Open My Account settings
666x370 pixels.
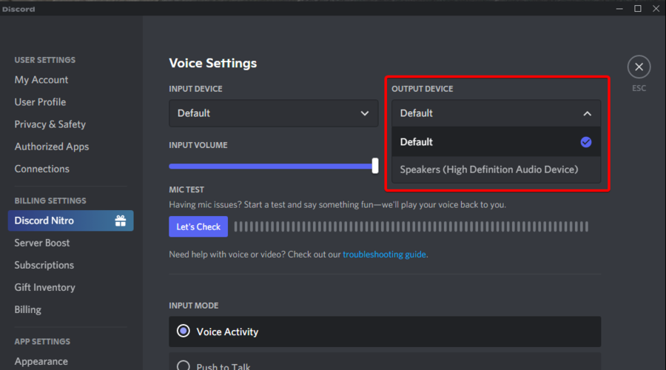[x=41, y=80]
